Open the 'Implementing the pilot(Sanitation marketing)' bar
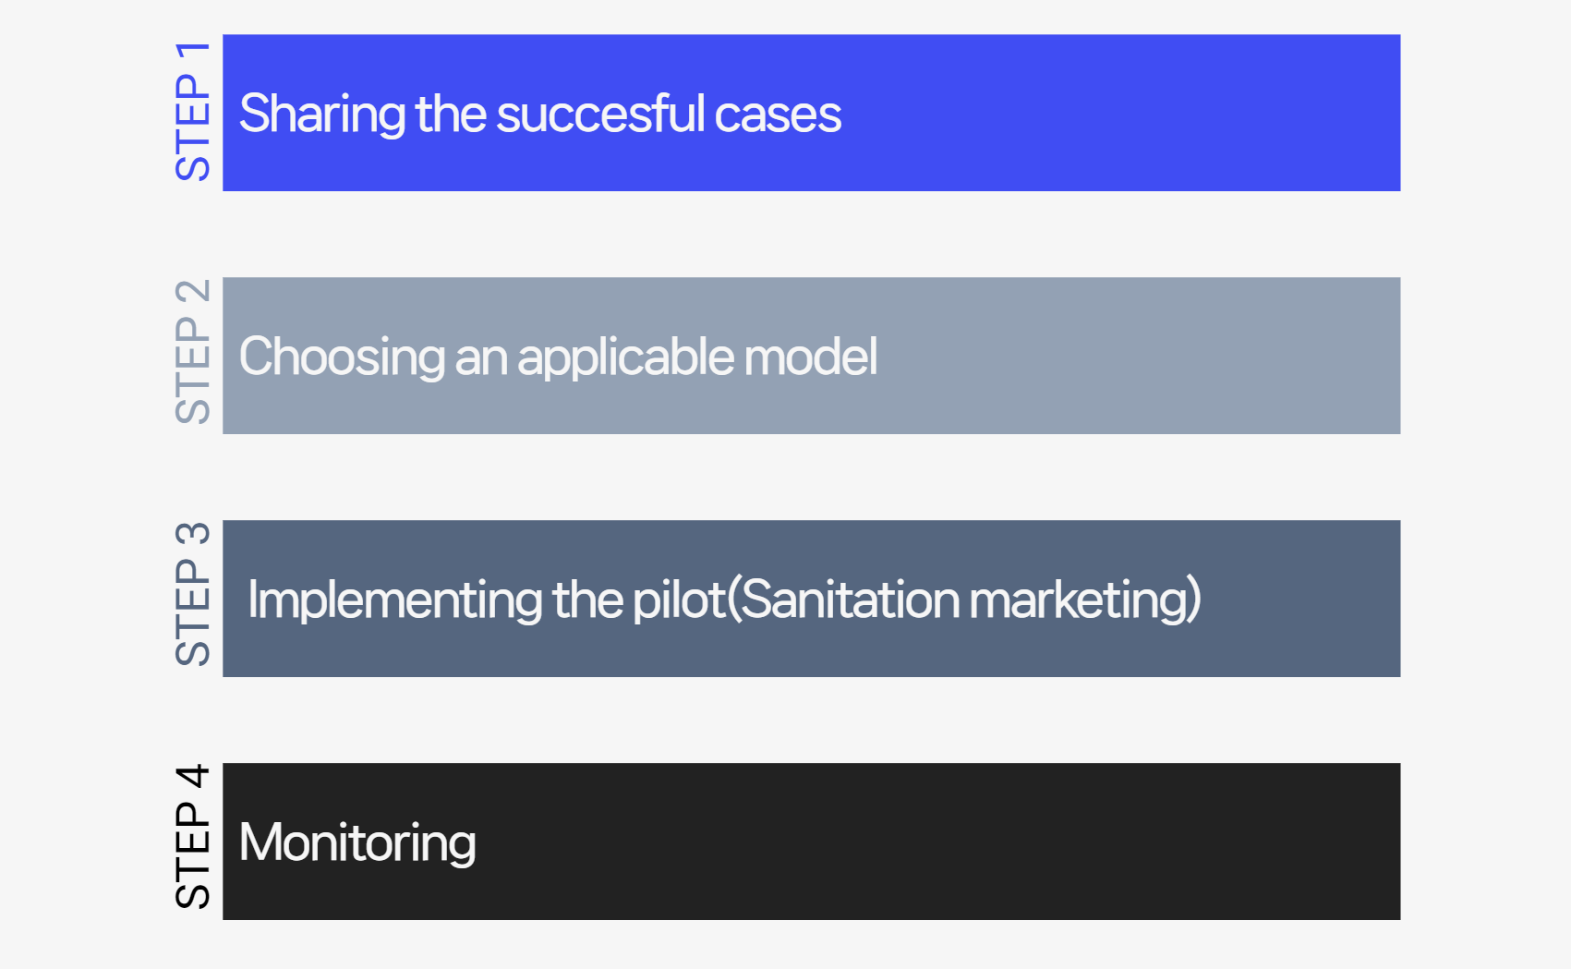 click(811, 599)
